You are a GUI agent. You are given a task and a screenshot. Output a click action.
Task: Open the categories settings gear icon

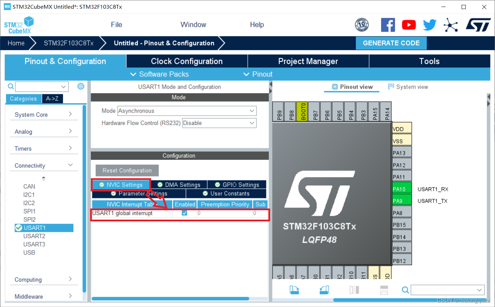[81, 86]
